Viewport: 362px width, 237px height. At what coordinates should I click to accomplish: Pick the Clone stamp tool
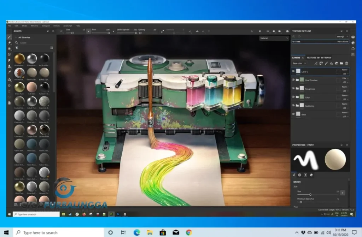coord(10,66)
